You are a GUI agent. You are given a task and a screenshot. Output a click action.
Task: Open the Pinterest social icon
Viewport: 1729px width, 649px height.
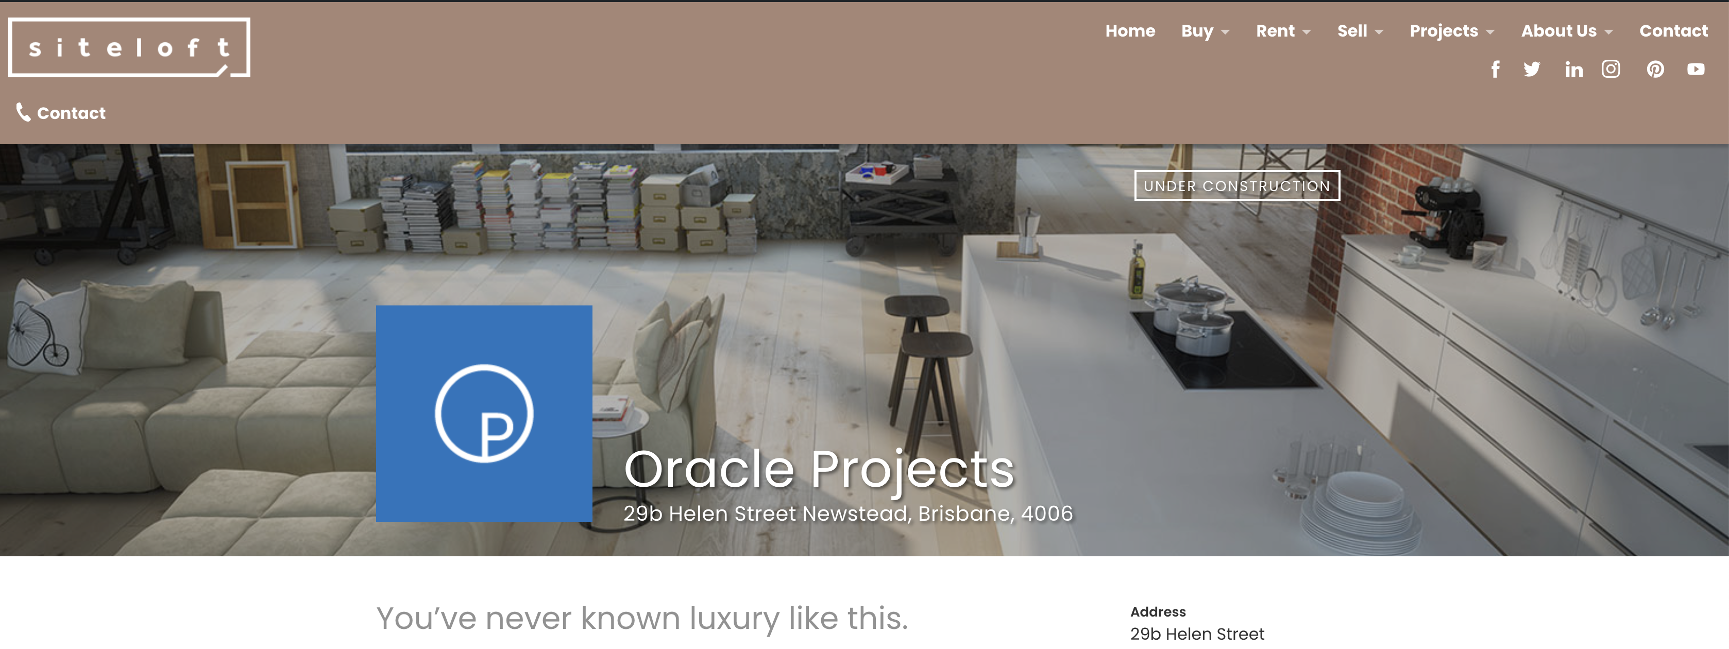(x=1655, y=69)
